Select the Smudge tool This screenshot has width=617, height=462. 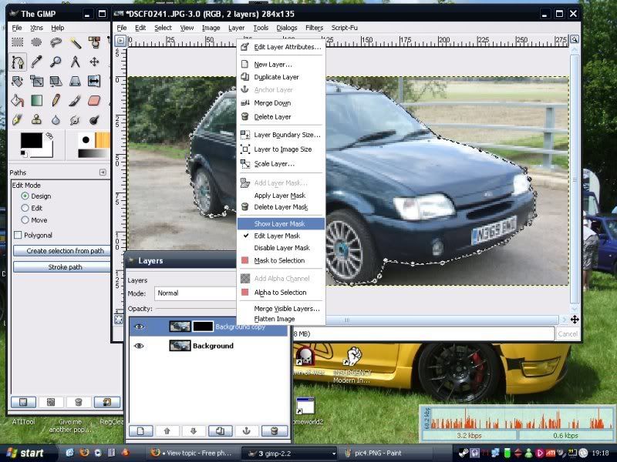point(75,120)
